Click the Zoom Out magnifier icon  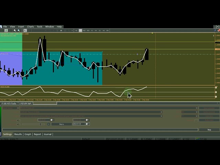click(18, 31)
